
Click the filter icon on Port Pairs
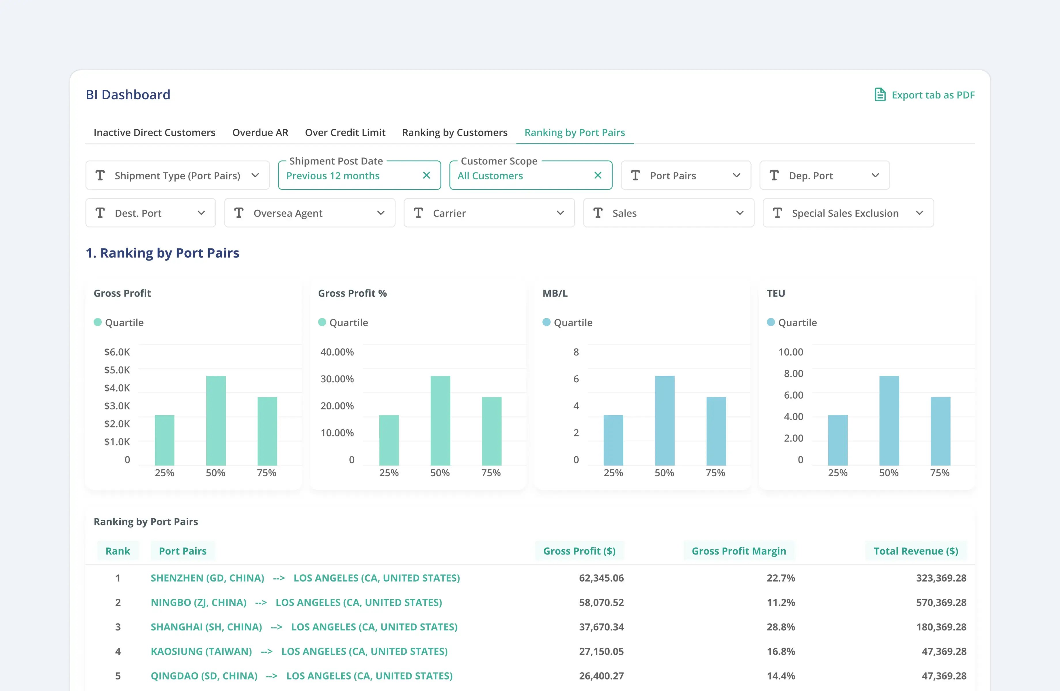[x=636, y=175]
